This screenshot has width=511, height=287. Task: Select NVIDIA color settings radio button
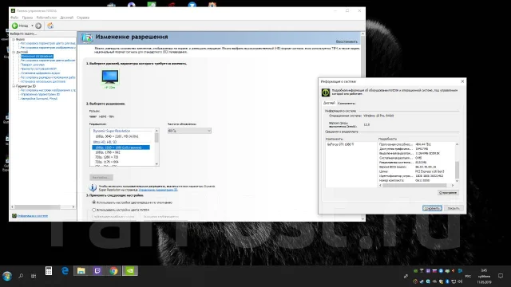(x=94, y=210)
